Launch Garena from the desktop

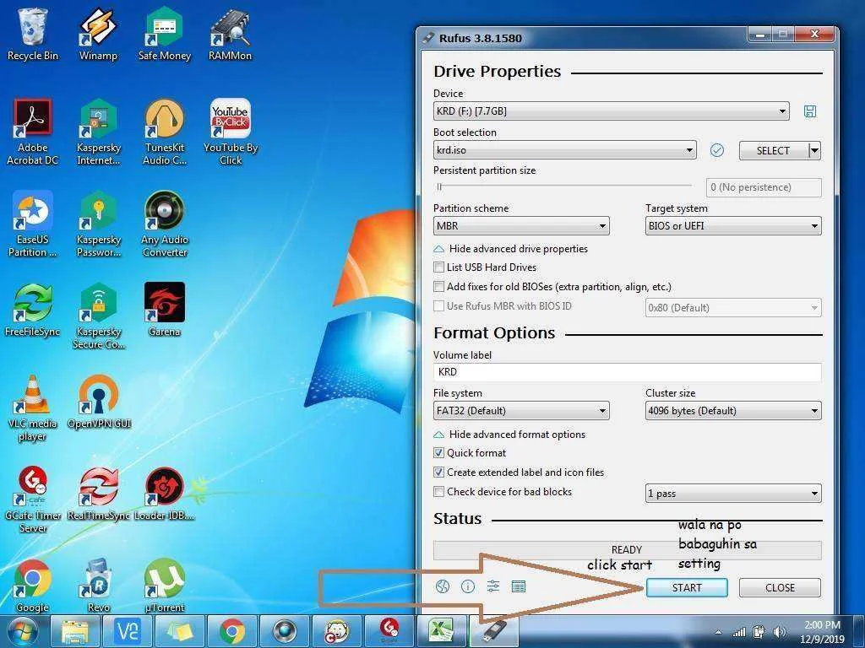(x=165, y=310)
